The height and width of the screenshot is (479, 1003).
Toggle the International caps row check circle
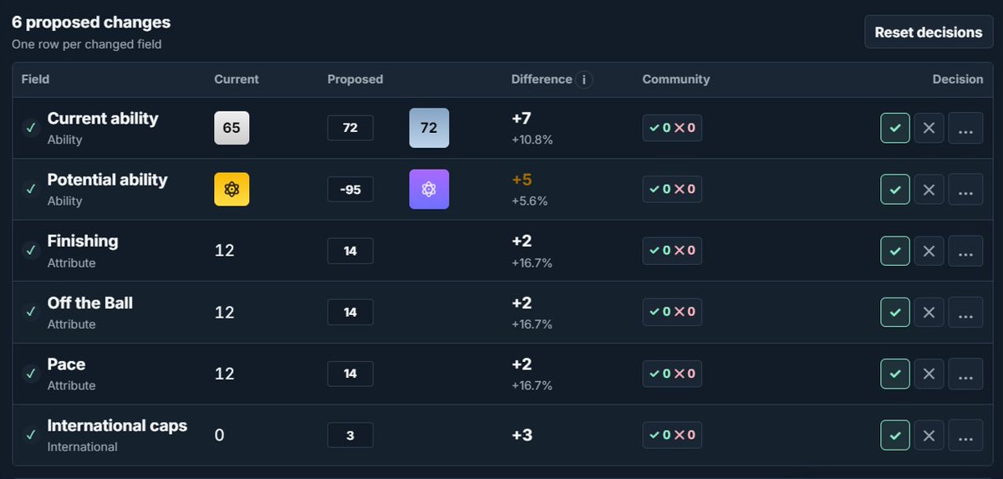pyautogui.click(x=31, y=435)
